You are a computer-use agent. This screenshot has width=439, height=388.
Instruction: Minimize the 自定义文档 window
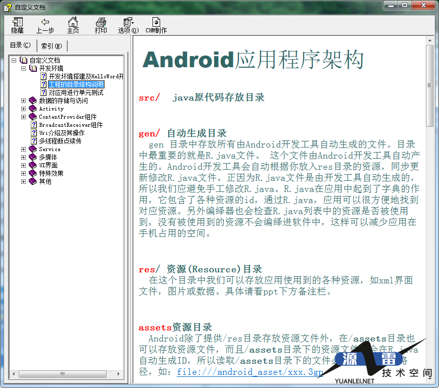click(391, 6)
